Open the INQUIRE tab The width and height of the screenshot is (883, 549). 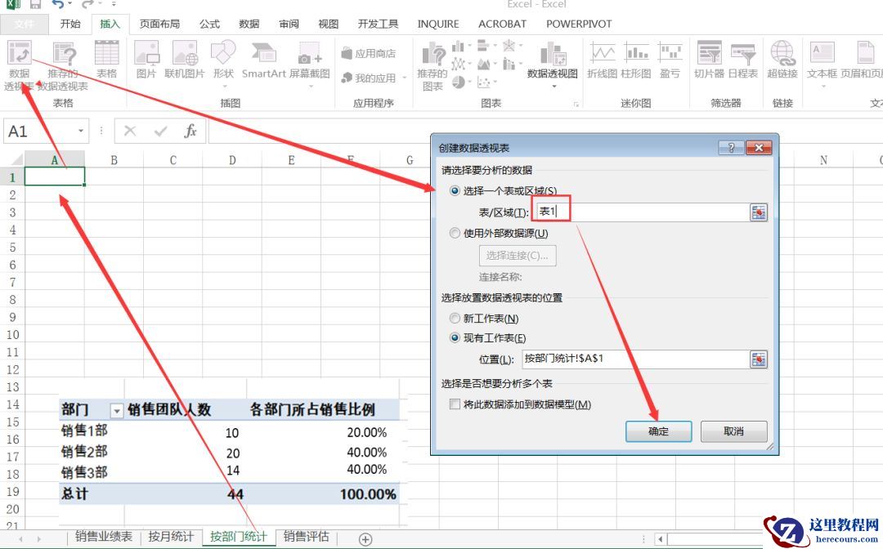pyautogui.click(x=437, y=24)
